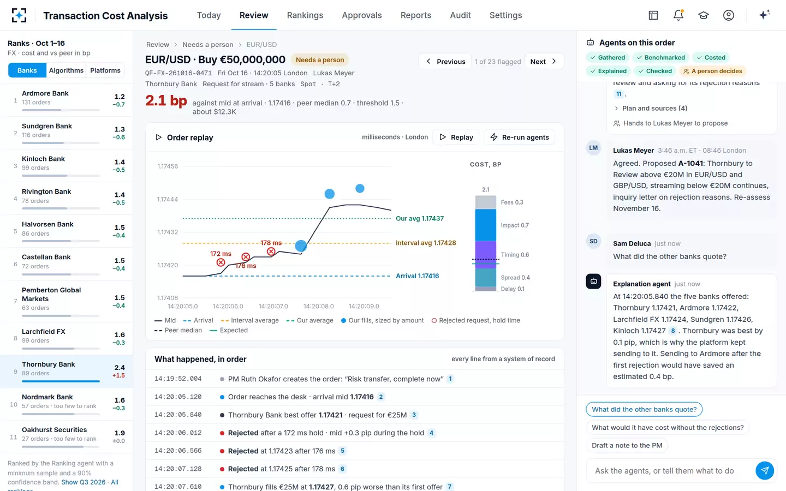Screen dimensions: 786x491
Task: Click the Show Q3 2026 link
Action: coord(84,482)
